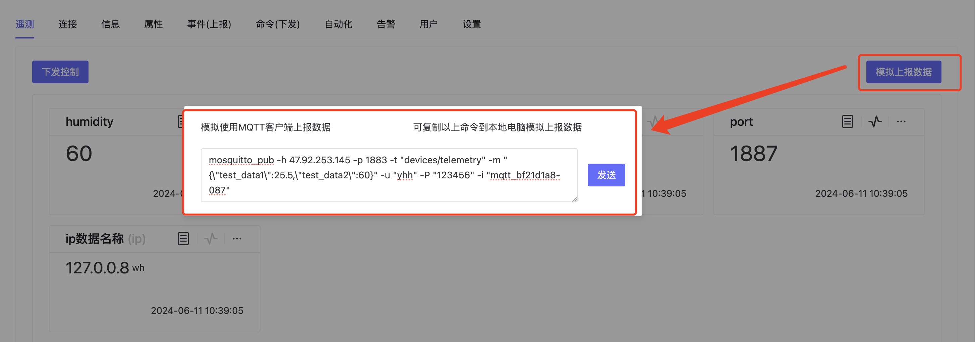Focus the mosquitto_pub command text area
The width and height of the screenshot is (975, 342).
coord(388,175)
